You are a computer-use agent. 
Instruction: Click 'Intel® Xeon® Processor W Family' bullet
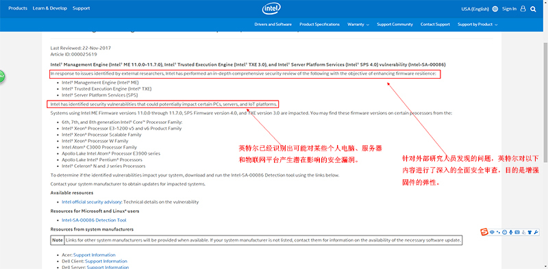[x=95, y=141]
